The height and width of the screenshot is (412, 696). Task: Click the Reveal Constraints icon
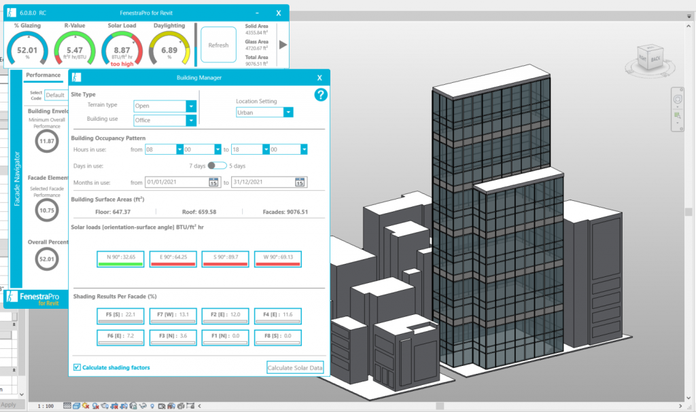coord(190,406)
